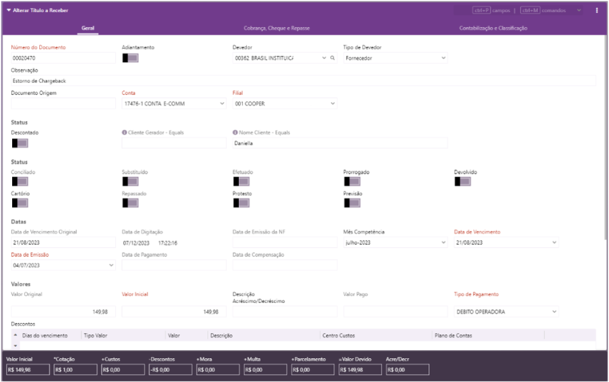Click the Descrição column header in Descontos

[221, 335]
